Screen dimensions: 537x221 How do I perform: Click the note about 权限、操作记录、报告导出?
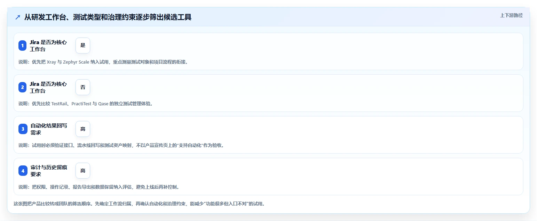point(99,187)
